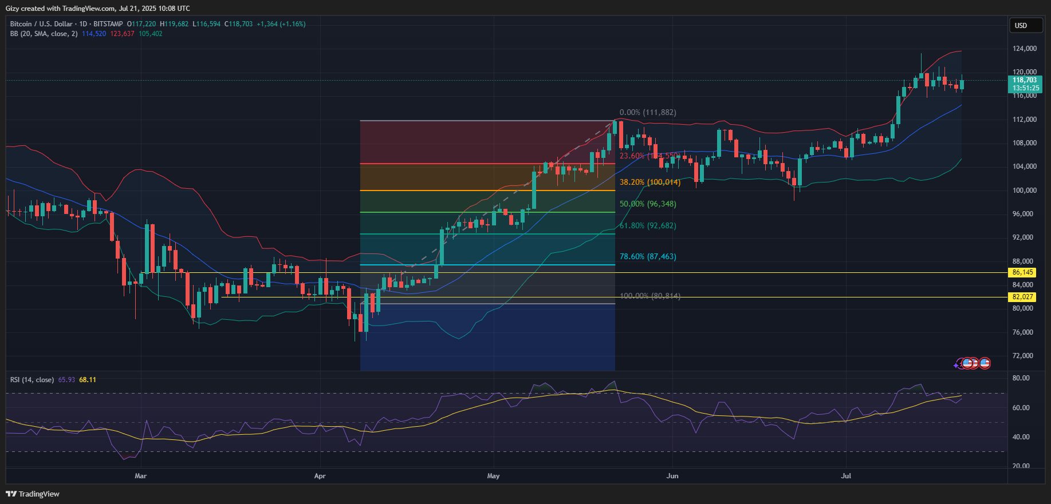This screenshot has height=504, width=1051.
Task: Click the RSI moving average value 68.11
Action: tap(88, 380)
